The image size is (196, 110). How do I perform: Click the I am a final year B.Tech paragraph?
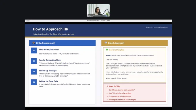point(134,66)
